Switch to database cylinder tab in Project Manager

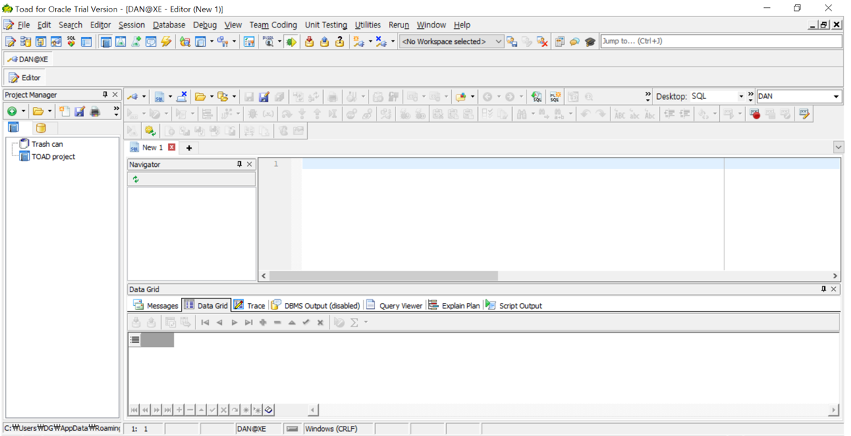tap(40, 129)
